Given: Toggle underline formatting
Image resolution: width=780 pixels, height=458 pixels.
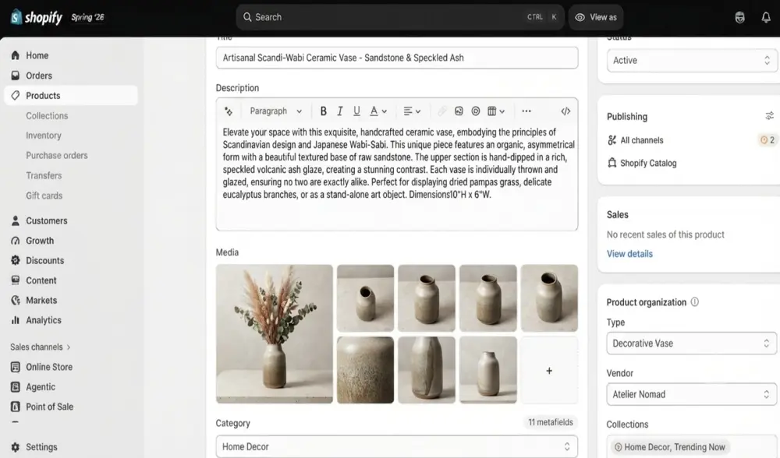Looking at the screenshot, I should (356, 111).
